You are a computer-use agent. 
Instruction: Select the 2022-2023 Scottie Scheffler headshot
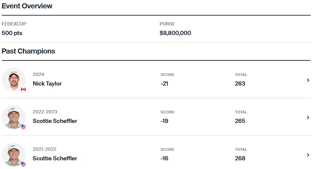tap(13, 117)
